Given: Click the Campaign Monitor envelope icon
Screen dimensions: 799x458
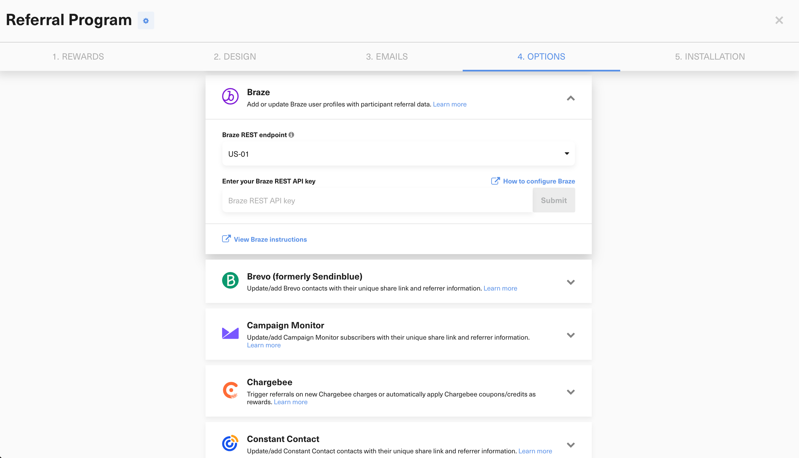Looking at the screenshot, I should coord(230,333).
